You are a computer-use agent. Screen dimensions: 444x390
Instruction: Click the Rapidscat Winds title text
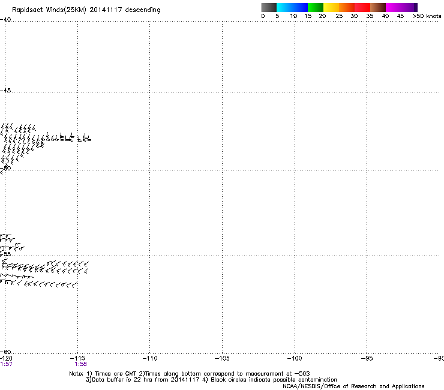tap(86, 10)
